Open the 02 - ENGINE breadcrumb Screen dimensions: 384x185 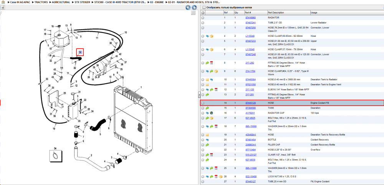tap(157, 2)
